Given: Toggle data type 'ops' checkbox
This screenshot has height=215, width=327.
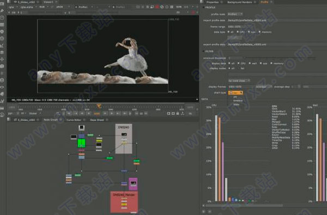Looking at the screenshot, I should [x=249, y=32].
